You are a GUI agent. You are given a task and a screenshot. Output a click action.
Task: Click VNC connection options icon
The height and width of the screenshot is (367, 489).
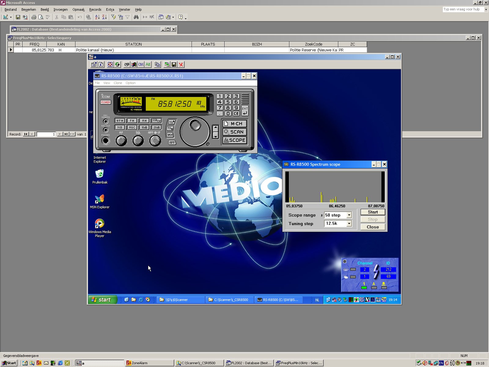click(x=94, y=65)
